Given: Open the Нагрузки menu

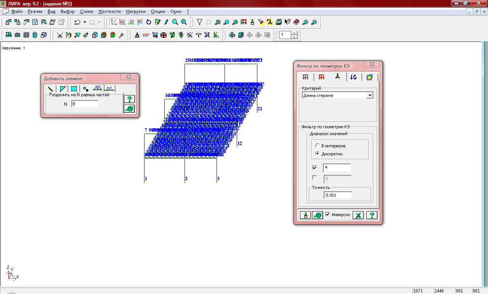Looking at the screenshot, I should click(136, 11).
